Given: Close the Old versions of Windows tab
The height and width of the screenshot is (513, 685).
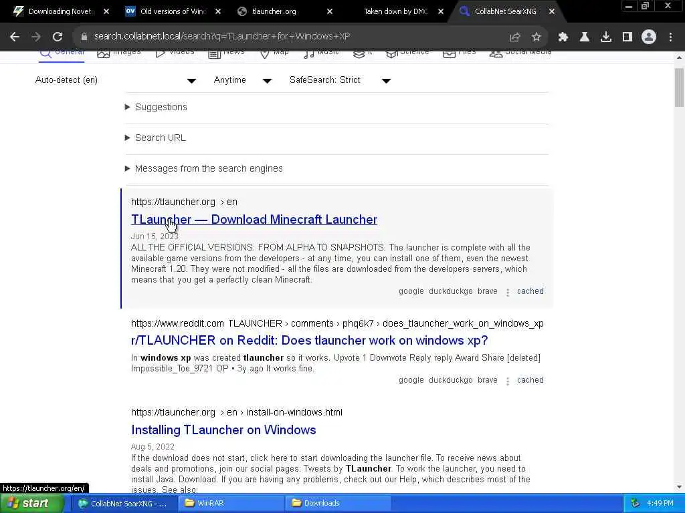Looking at the screenshot, I should tap(219, 11).
